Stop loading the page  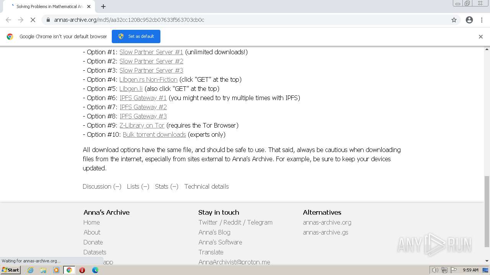[x=33, y=20]
